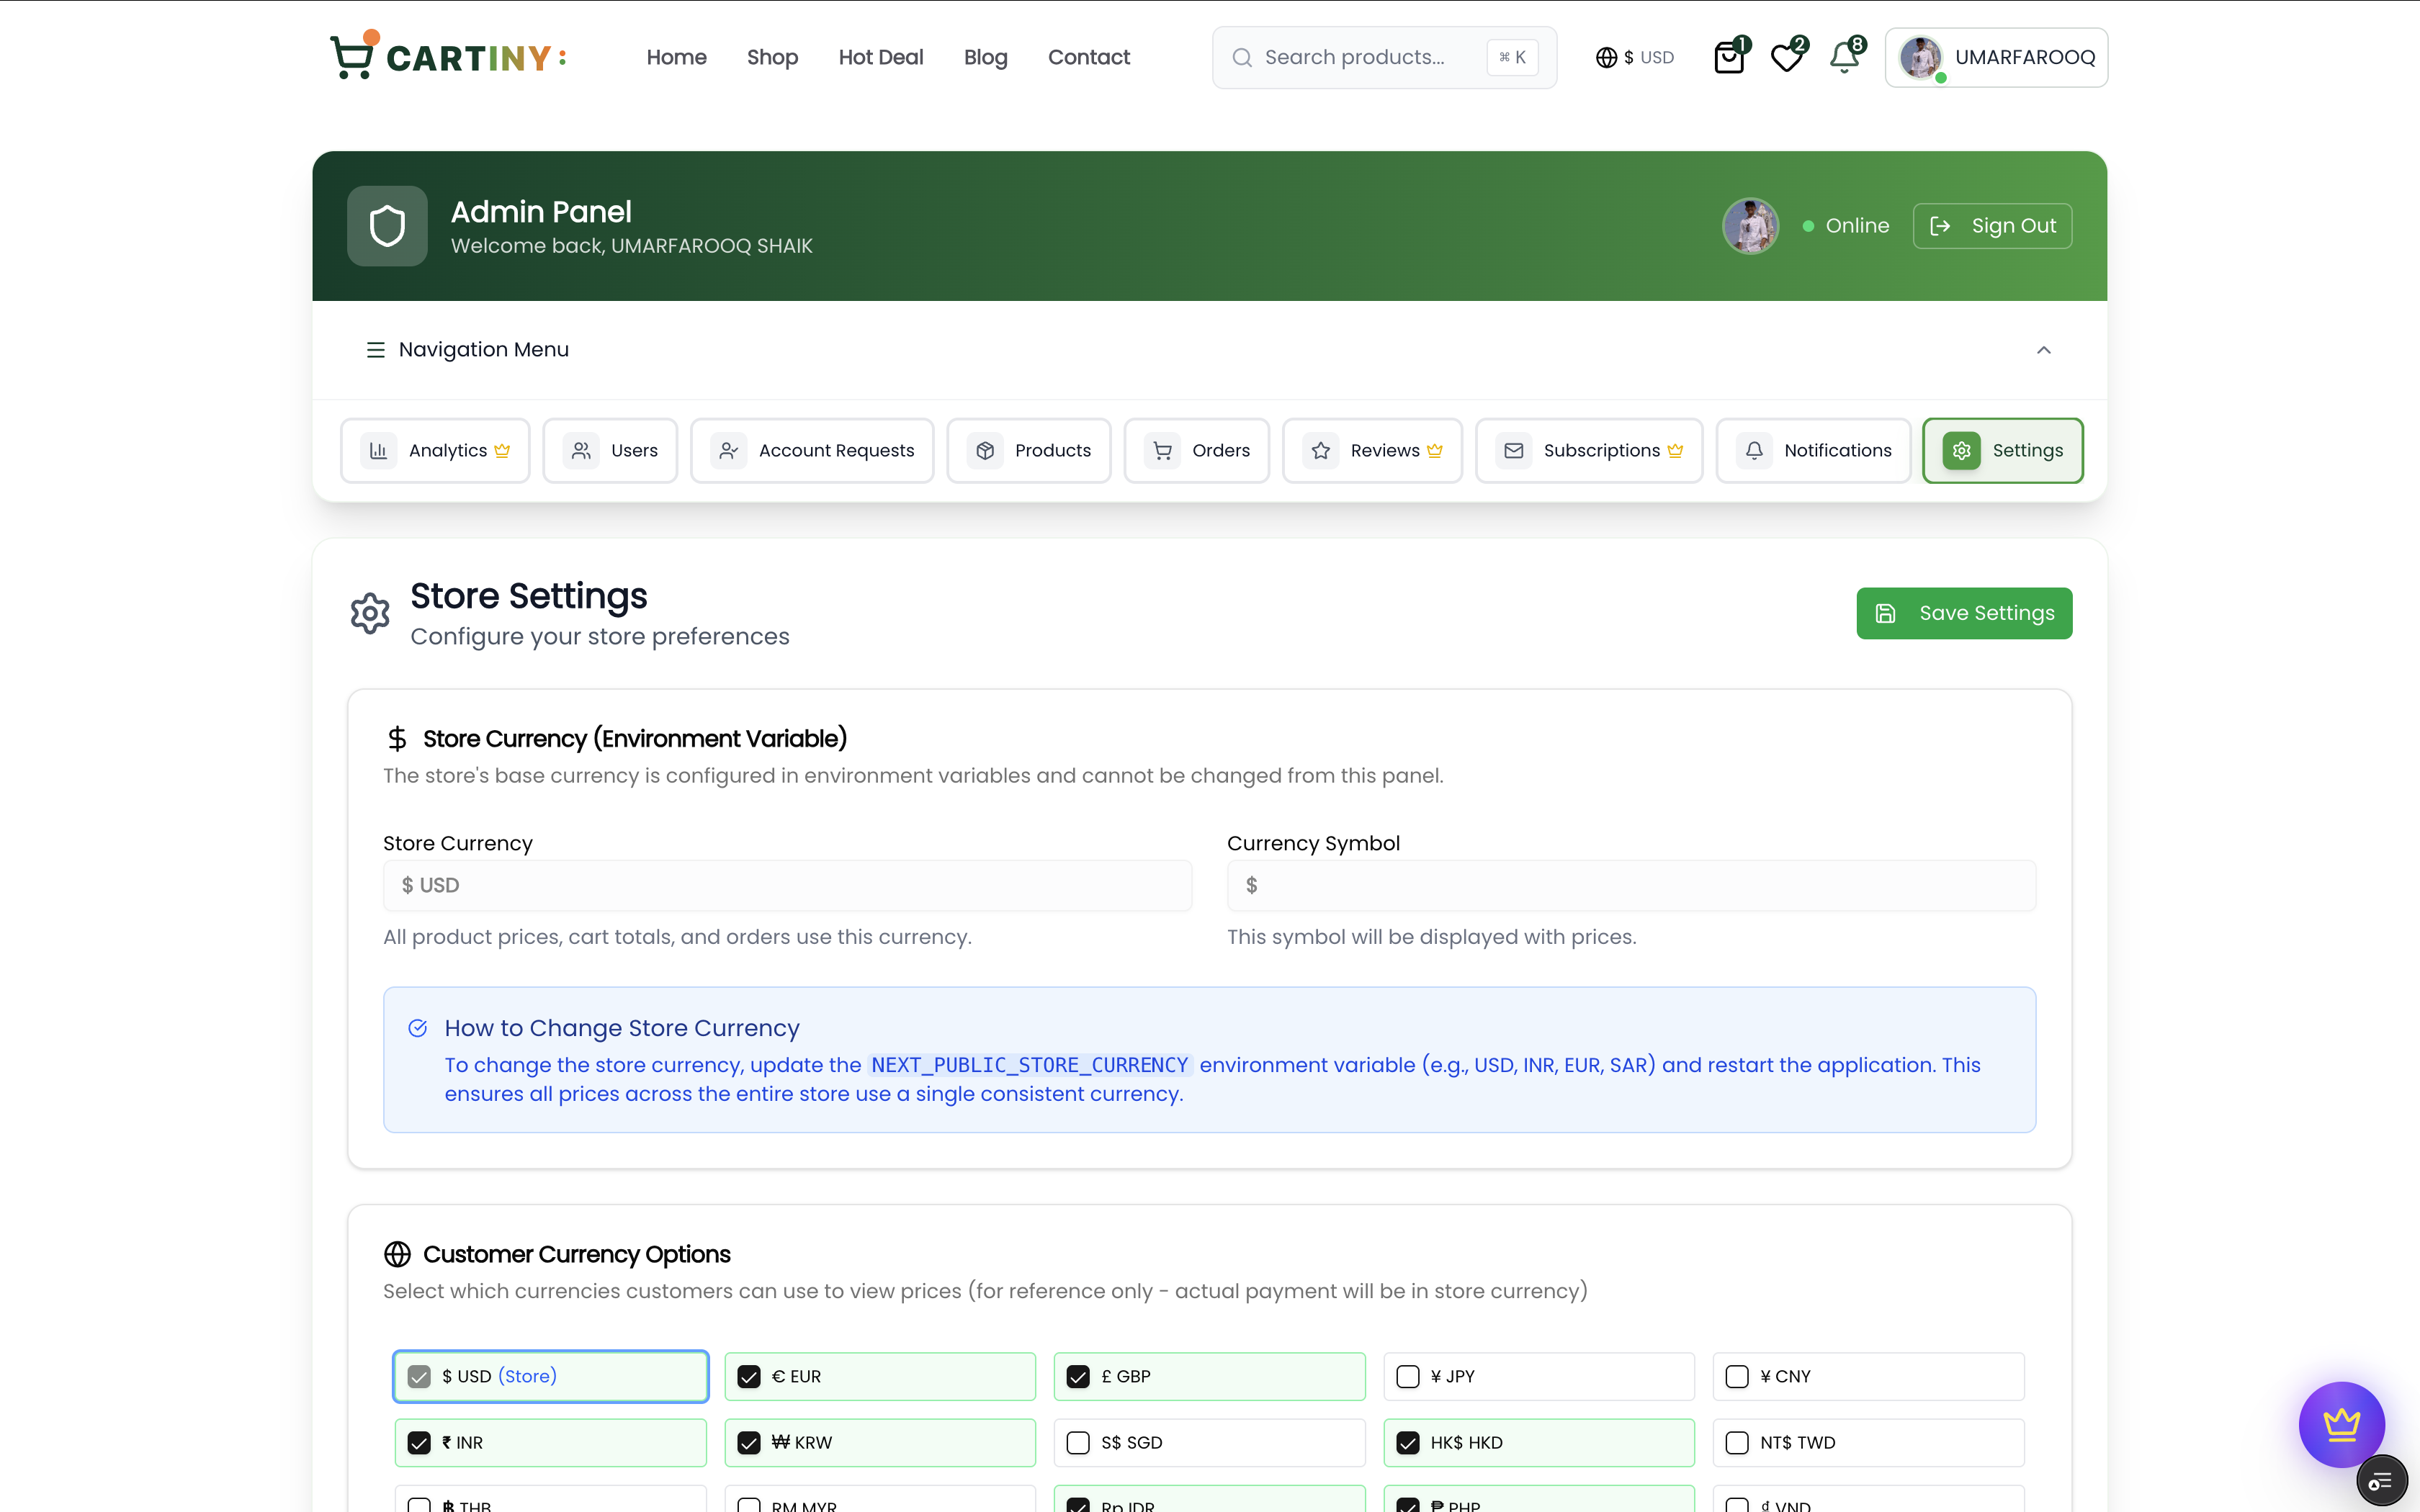Open the shopping bag cart icon
Screen dimensions: 2420x1512
pyautogui.click(x=1729, y=57)
